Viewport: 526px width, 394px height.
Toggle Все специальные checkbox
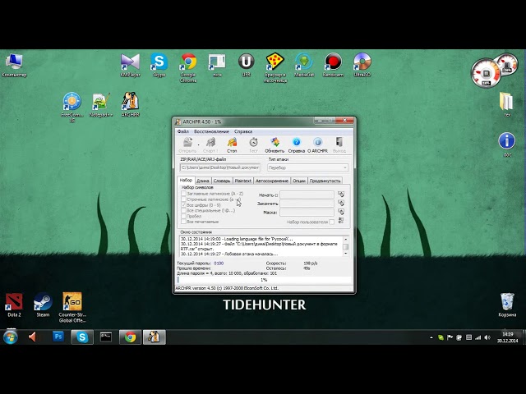(183, 210)
